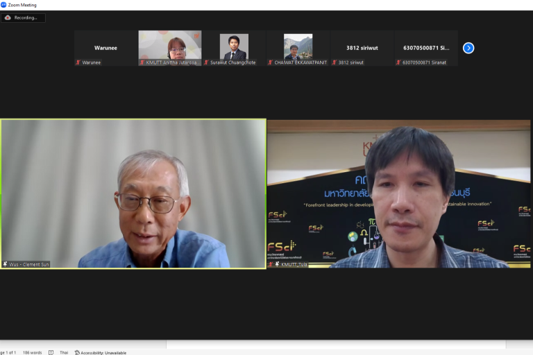Viewport: 533px width, 355px height.
Task: Click mic icon beside Wus - Clement Sun
Action: point(5,264)
